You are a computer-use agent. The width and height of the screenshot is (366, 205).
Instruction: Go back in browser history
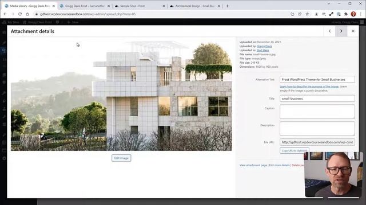click(x=5, y=14)
